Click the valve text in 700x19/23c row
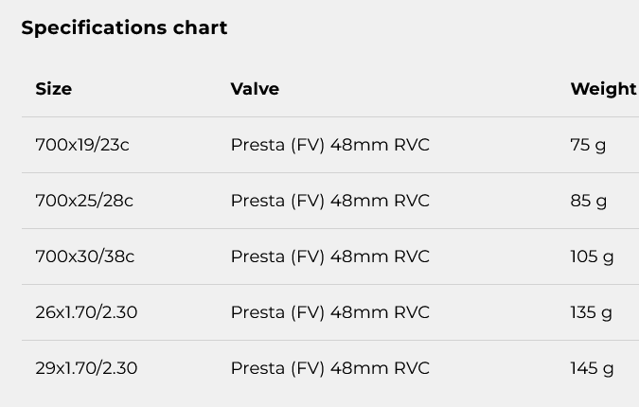This screenshot has width=639, height=407. click(x=330, y=146)
